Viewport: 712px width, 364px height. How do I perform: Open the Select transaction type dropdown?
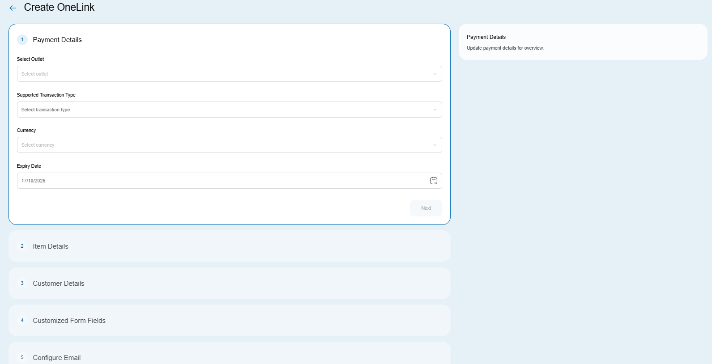click(x=229, y=110)
